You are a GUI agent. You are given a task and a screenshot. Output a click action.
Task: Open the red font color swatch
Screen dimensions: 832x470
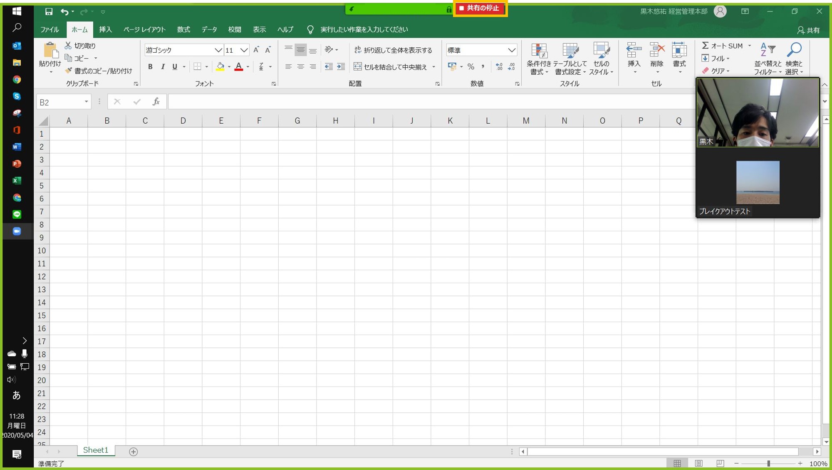click(239, 66)
